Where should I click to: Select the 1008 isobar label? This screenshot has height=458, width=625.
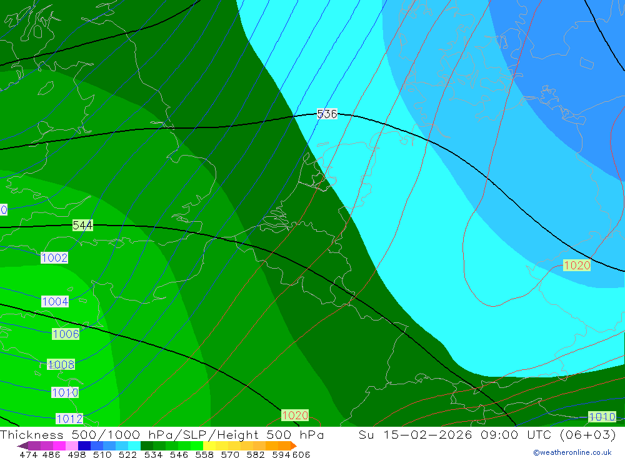pos(61,364)
